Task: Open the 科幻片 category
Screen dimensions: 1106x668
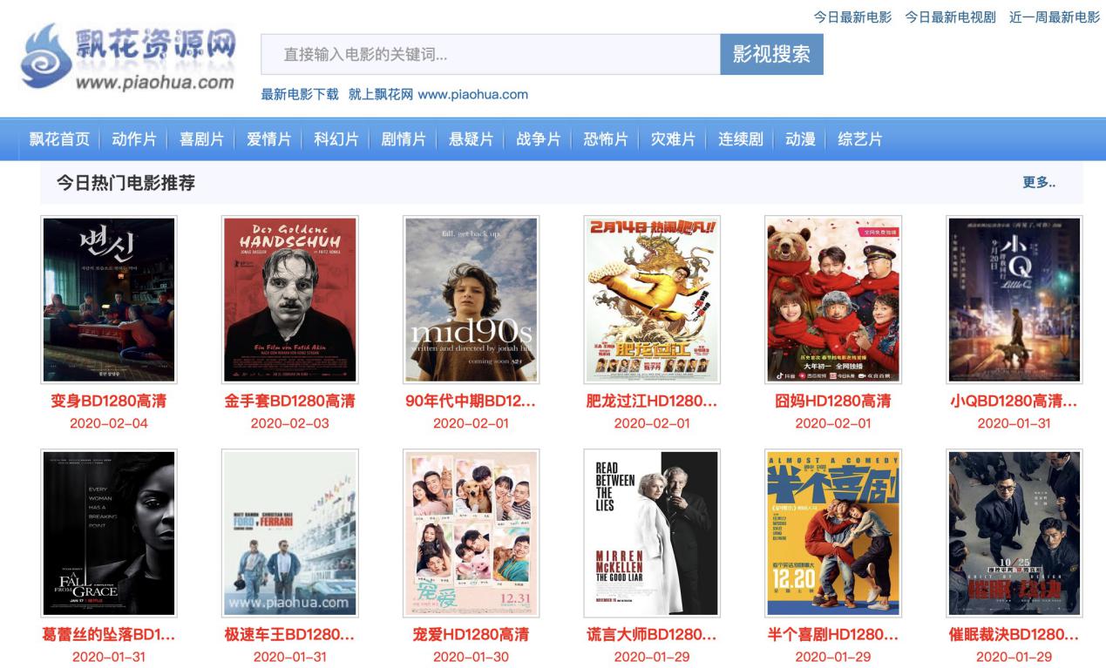Action: 336,139
